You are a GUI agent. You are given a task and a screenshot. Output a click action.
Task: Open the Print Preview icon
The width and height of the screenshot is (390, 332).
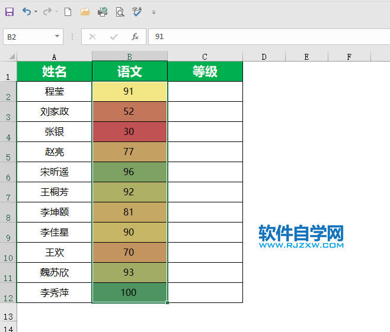pyautogui.click(x=120, y=12)
